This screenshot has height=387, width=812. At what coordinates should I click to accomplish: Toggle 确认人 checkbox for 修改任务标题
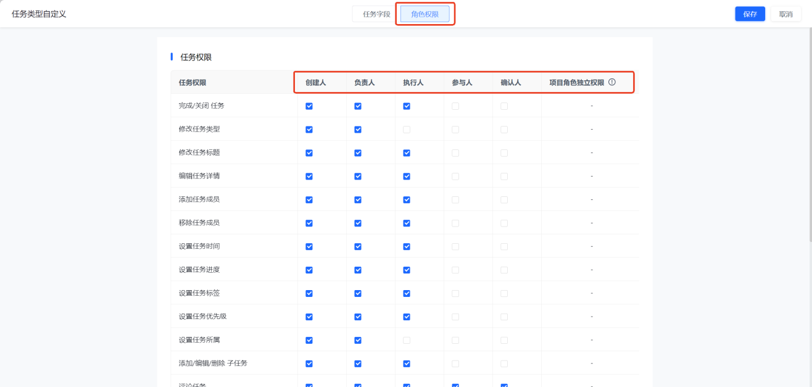(504, 153)
